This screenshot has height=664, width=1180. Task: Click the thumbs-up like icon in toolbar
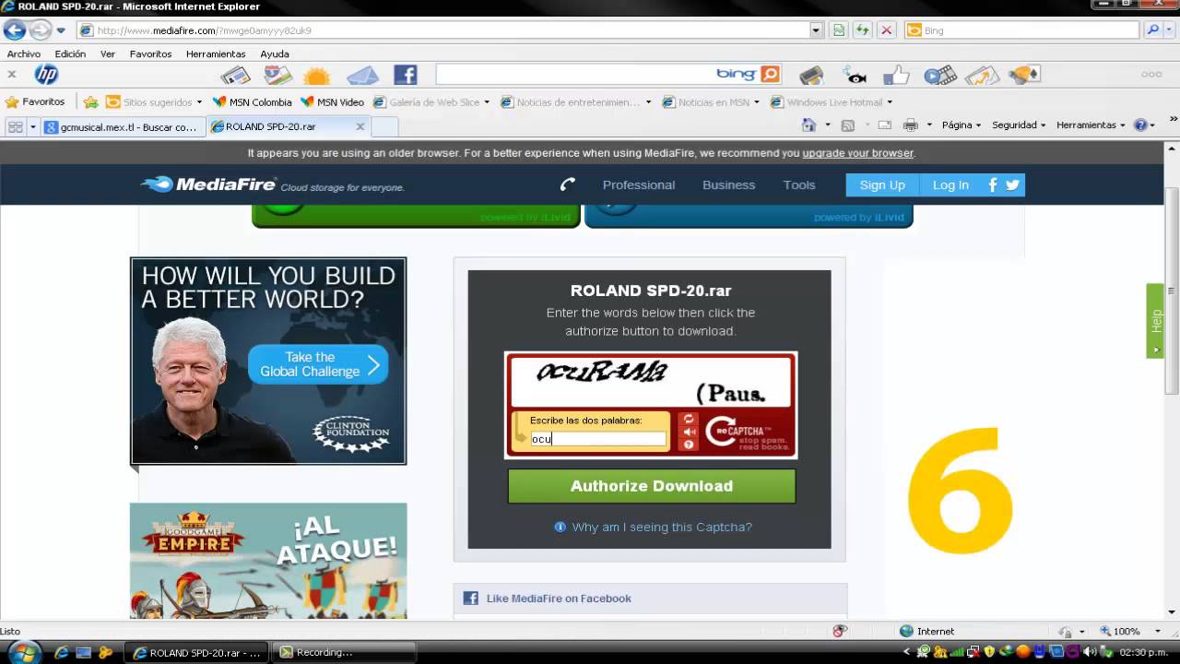pos(896,76)
